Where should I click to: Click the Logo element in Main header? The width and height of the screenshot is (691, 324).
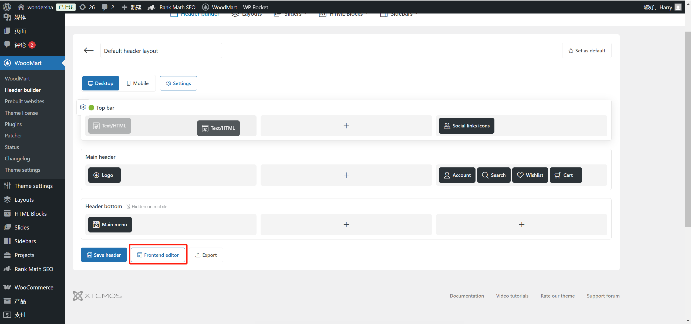[104, 175]
